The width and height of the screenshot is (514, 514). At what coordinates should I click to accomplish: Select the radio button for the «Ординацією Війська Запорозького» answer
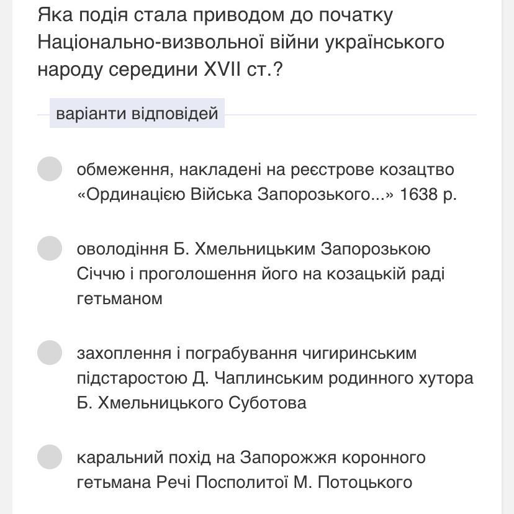[x=50, y=169]
